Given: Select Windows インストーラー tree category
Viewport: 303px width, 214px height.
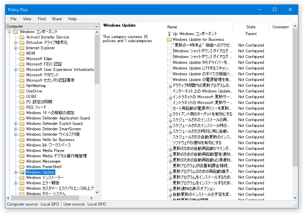Looking at the screenshot, I should [45, 178].
